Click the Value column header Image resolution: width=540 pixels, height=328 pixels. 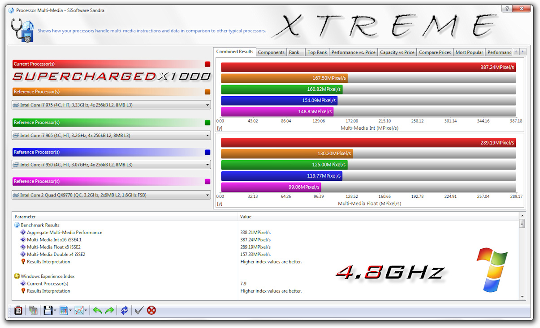click(x=379, y=217)
